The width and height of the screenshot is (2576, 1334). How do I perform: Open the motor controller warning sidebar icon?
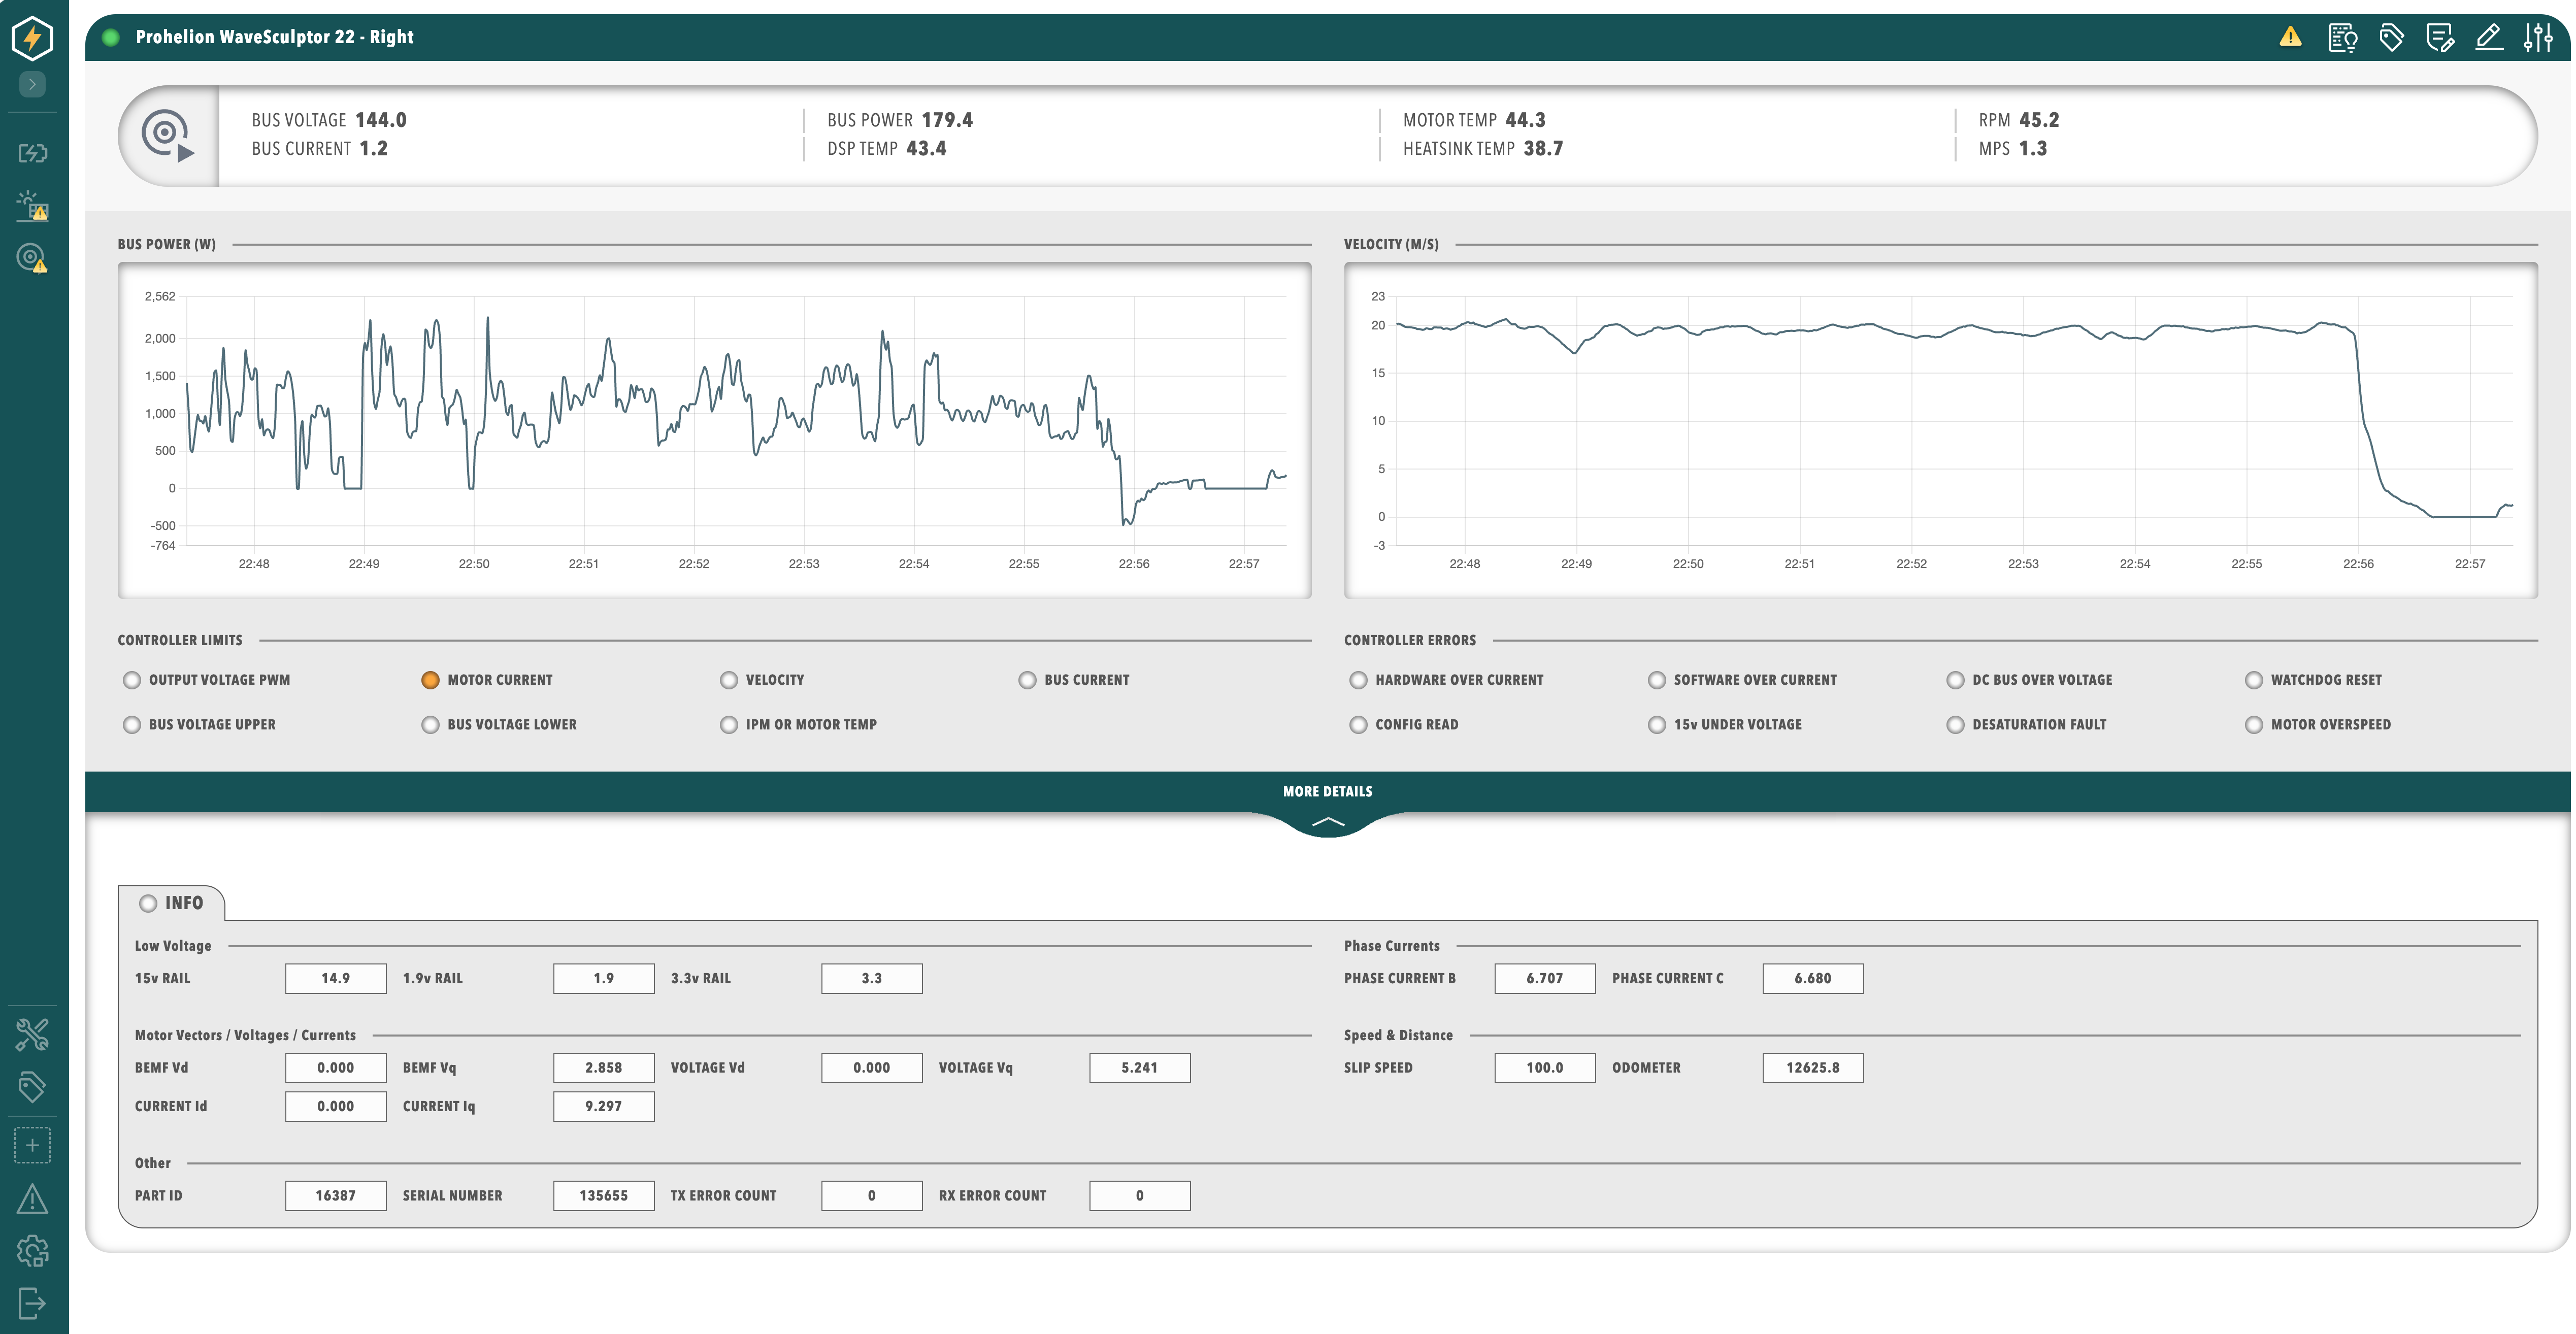(32, 258)
